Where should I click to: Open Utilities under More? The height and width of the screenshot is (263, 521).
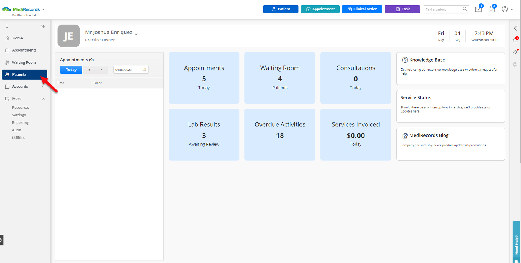18,138
